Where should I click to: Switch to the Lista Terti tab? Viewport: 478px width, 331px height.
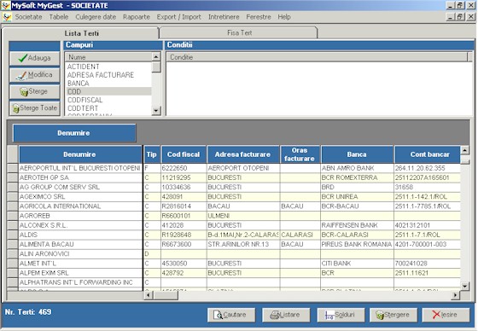[81, 33]
